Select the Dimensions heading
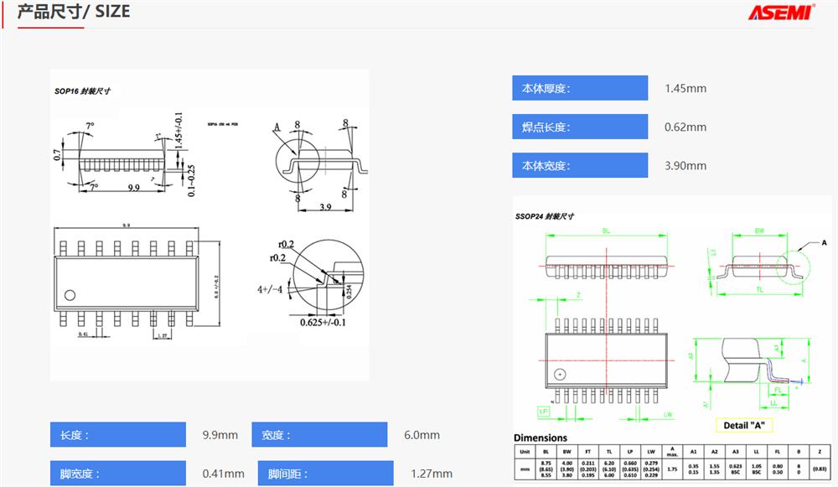Screen dimensions: 838x487 (x=541, y=438)
